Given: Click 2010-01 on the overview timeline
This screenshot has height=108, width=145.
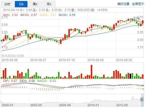Looking at the screenshot, I should coord(93,105).
